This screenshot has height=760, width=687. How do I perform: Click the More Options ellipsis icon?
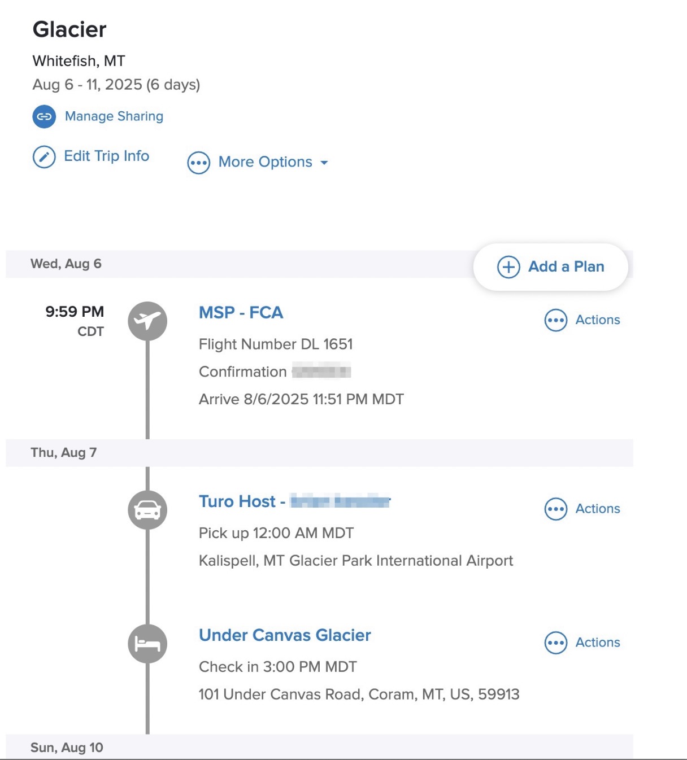pyautogui.click(x=198, y=163)
